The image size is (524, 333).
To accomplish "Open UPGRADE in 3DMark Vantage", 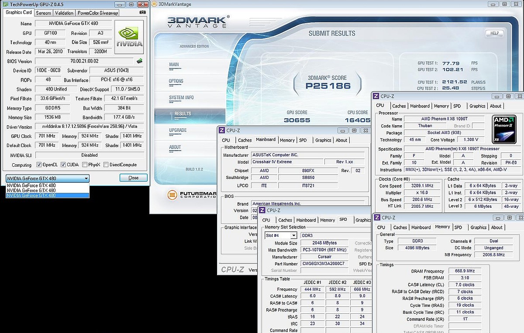I will pyautogui.click(x=178, y=130).
